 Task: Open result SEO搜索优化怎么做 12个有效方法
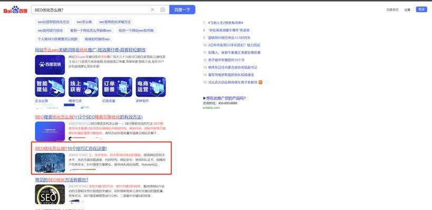89,117
